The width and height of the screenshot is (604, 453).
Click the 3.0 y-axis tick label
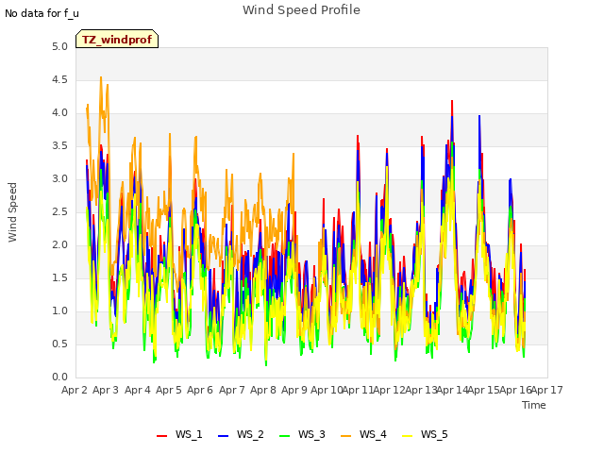pyautogui.click(x=59, y=179)
